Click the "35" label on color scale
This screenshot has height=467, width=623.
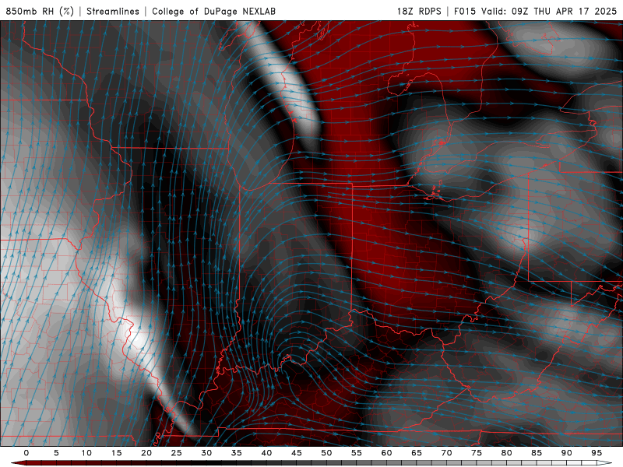tap(237, 453)
